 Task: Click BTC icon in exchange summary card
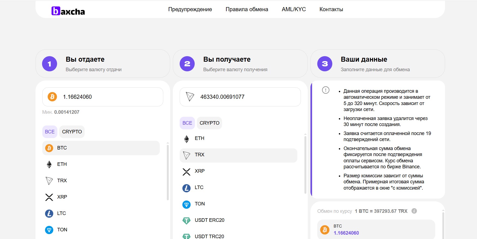point(325,230)
